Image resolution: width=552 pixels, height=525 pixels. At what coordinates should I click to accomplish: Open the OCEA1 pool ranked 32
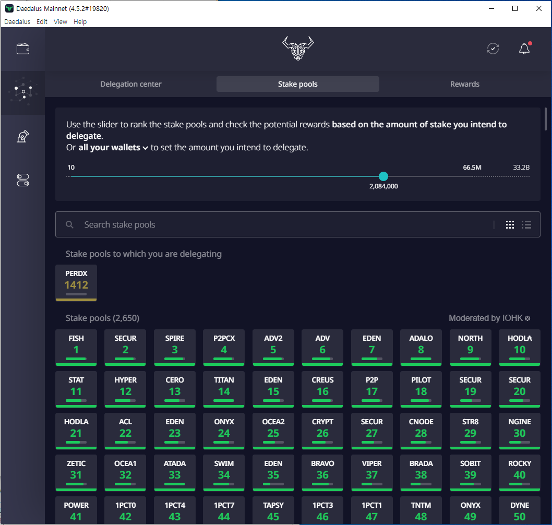(x=125, y=473)
